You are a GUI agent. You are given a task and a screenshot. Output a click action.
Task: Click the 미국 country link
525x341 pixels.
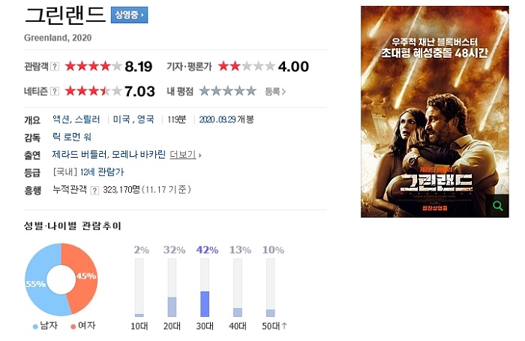121,119
